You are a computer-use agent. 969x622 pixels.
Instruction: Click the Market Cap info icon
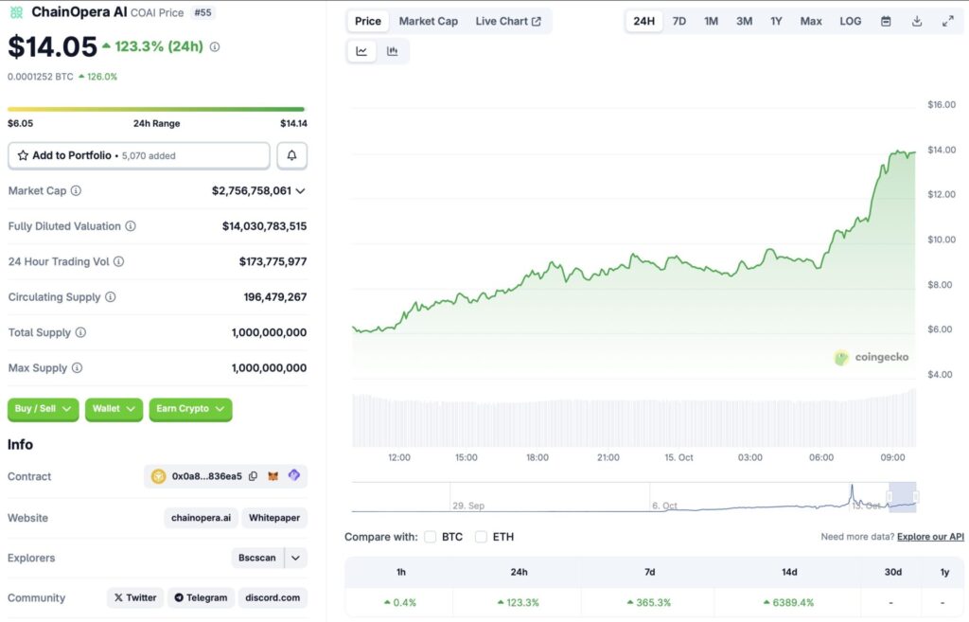(76, 190)
